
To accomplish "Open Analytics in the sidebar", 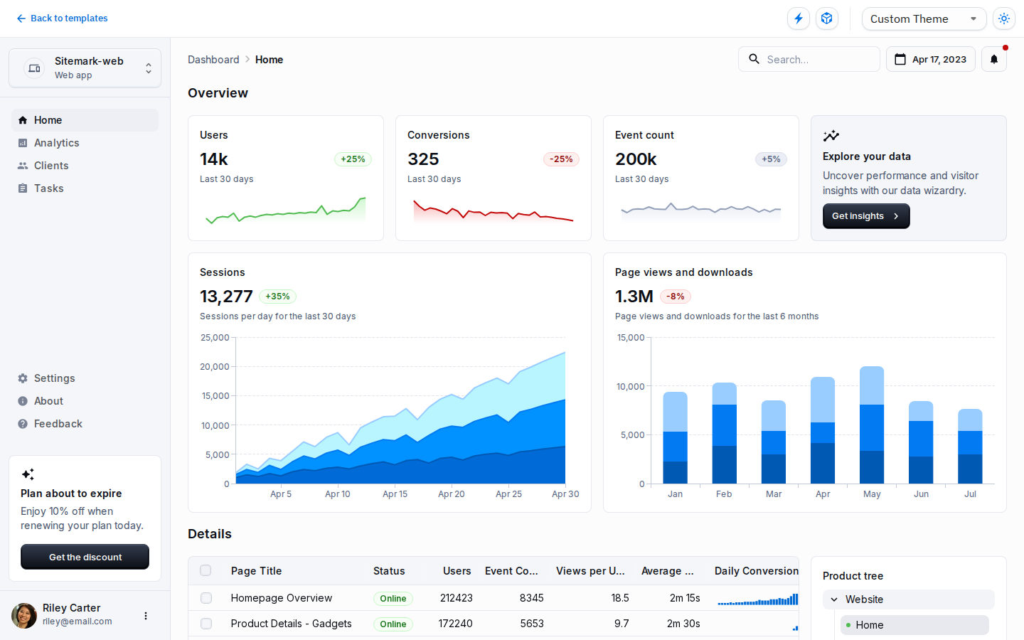I will [x=85, y=143].
